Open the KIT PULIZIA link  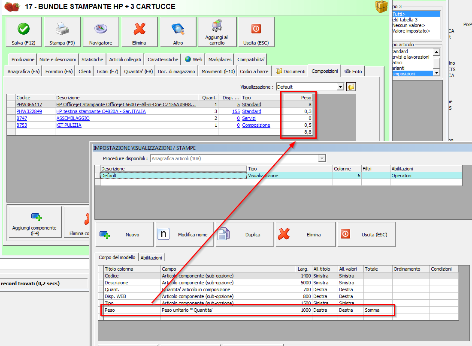coord(69,125)
